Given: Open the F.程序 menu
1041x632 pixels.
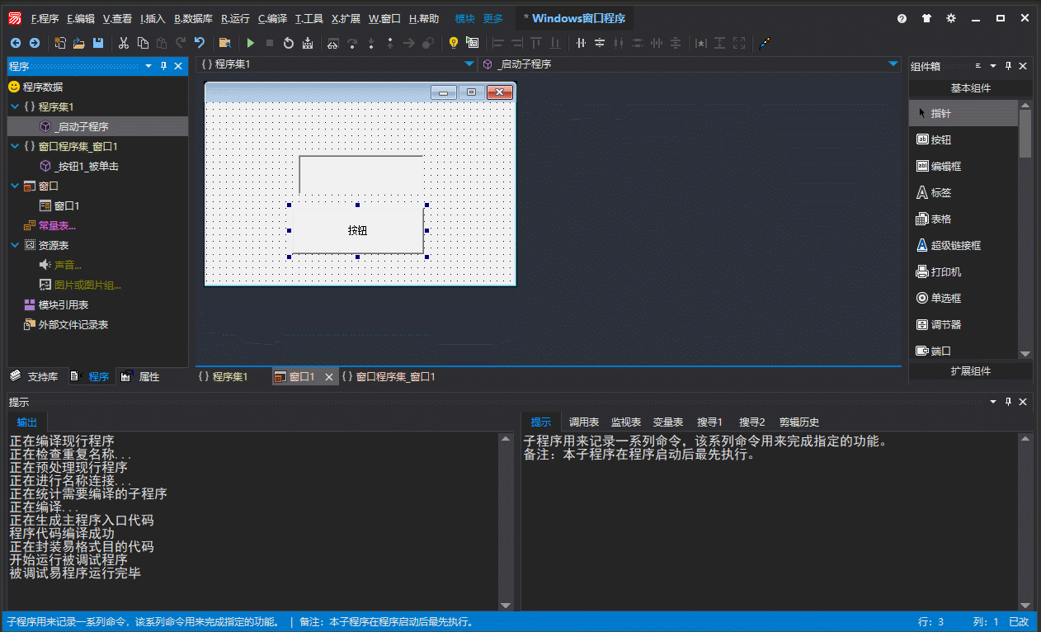Looking at the screenshot, I should point(45,18).
